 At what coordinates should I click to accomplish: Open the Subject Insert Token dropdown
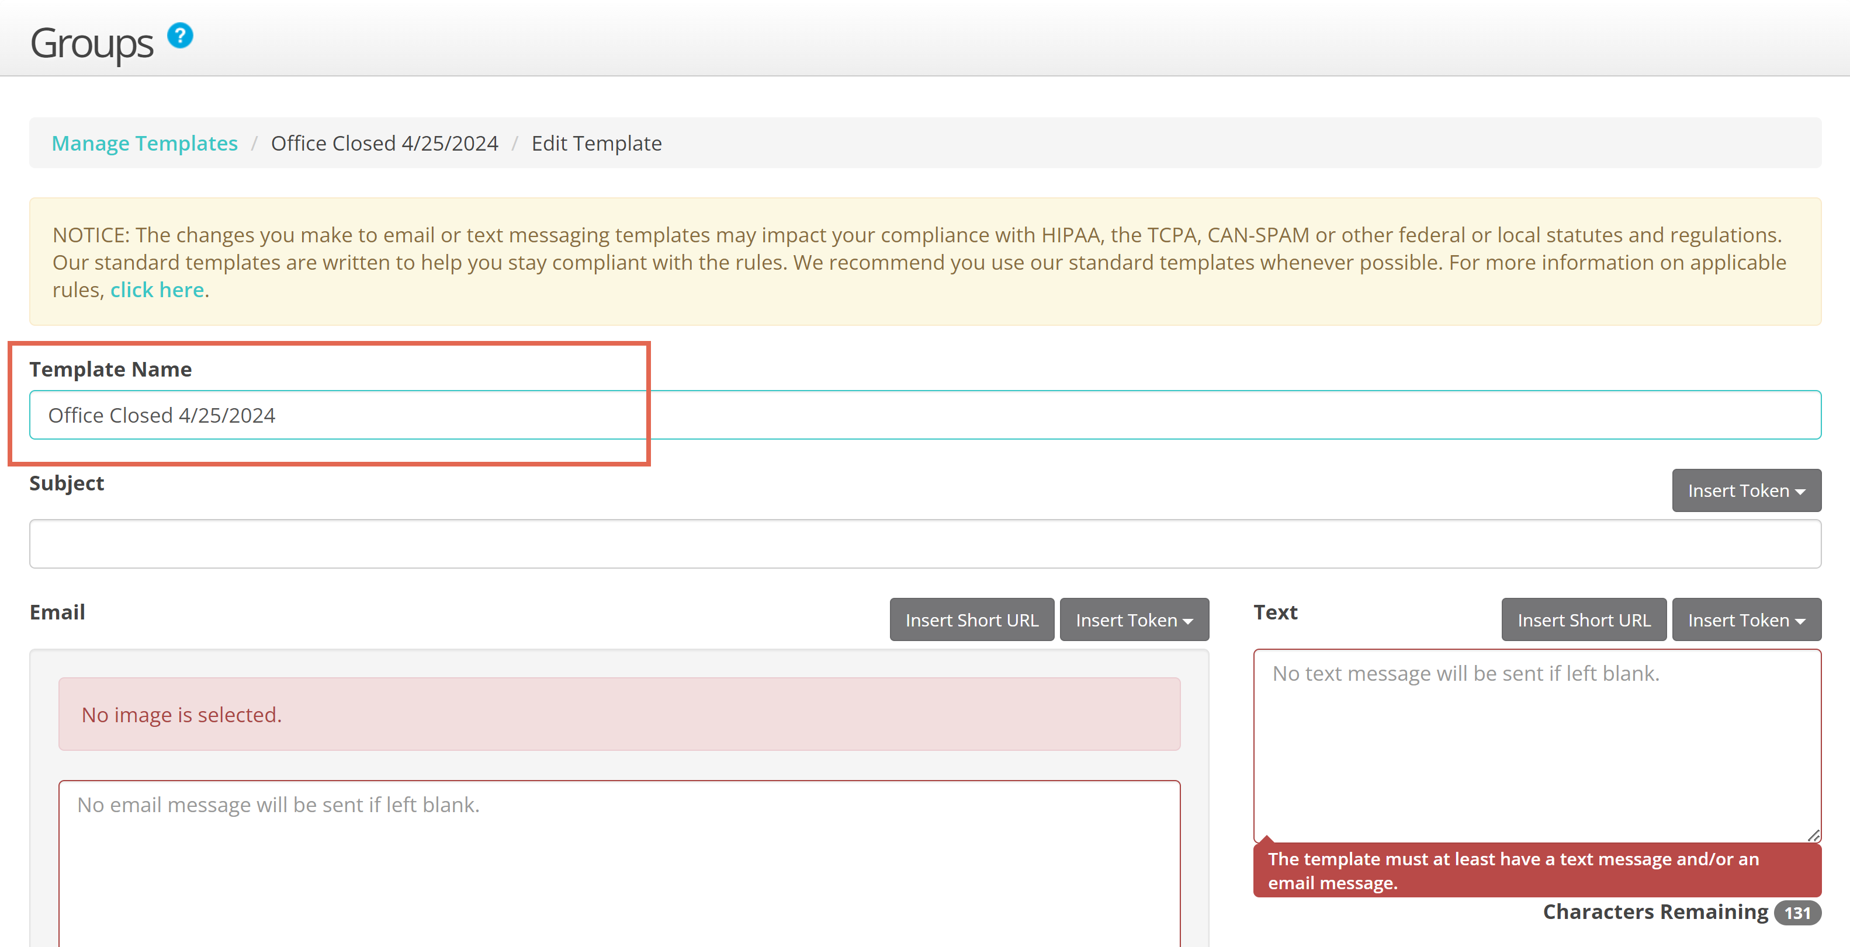[x=1746, y=490]
